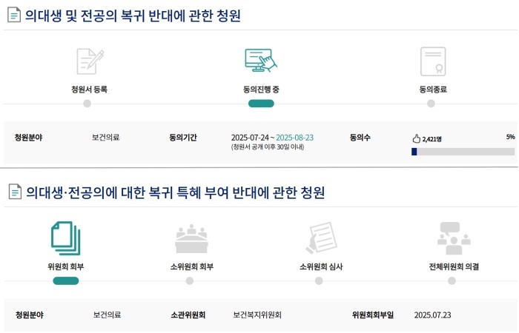Image resolution: width=519 pixels, height=333 pixels.
Task: Click document icon beside first petition title
Action: point(14,15)
